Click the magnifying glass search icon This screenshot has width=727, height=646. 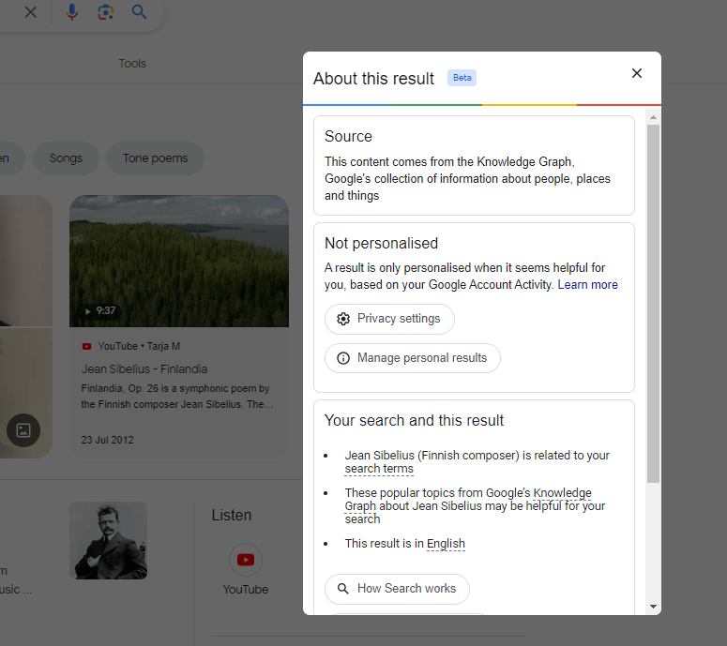(x=139, y=11)
